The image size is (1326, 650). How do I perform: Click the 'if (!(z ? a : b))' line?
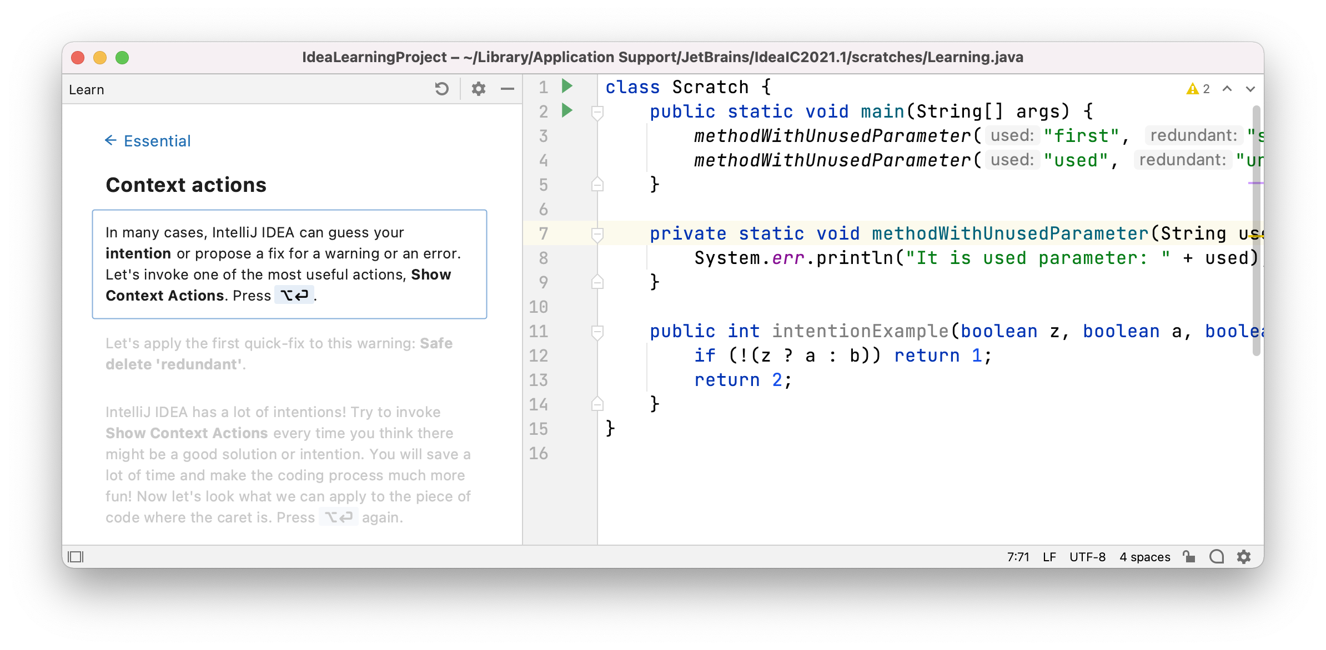click(x=843, y=356)
